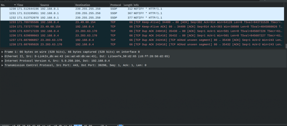Sort by the Time column header
The image size is (287, 126).
(x=28, y=5)
